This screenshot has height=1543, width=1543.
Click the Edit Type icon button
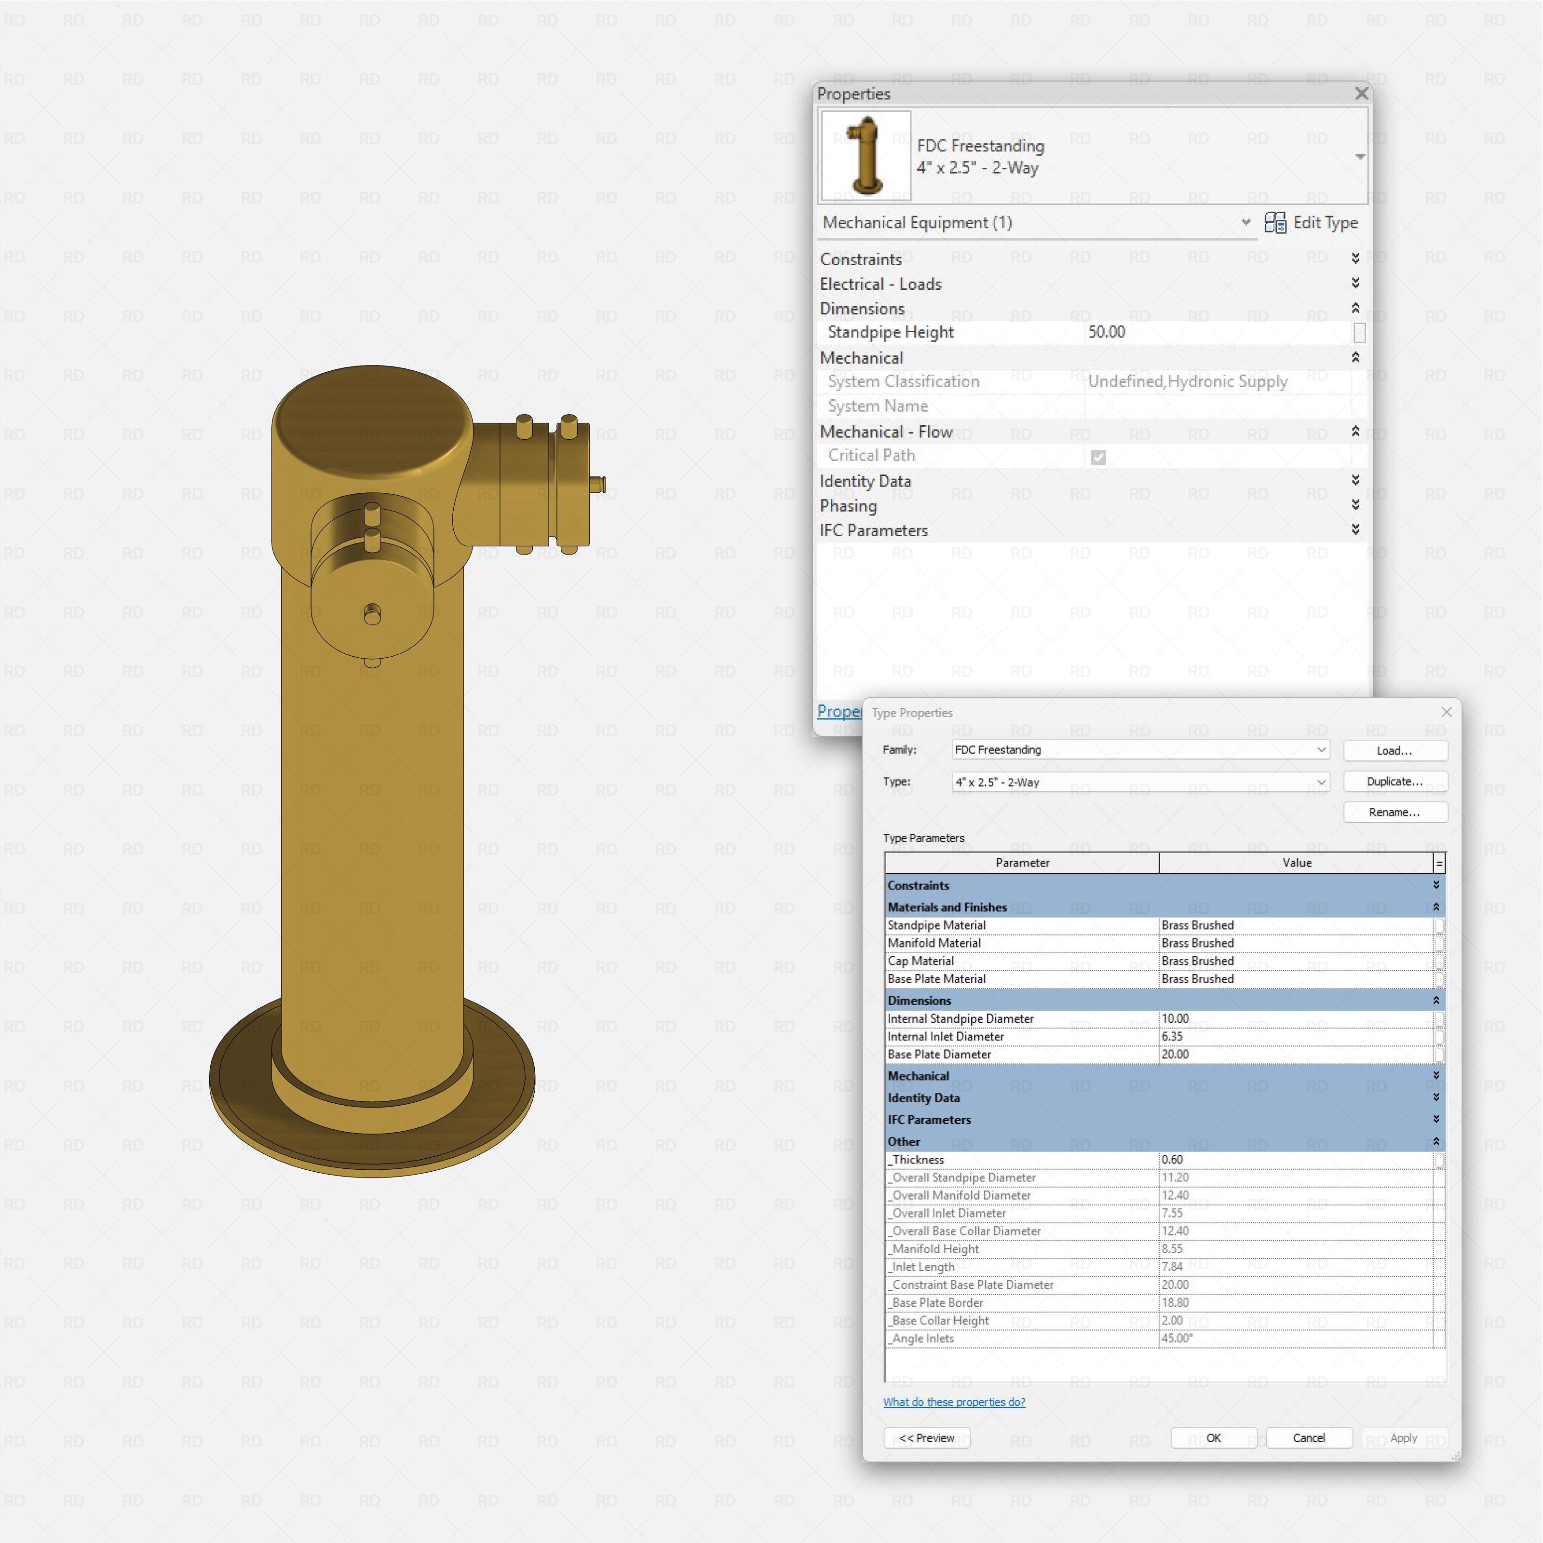[1311, 223]
